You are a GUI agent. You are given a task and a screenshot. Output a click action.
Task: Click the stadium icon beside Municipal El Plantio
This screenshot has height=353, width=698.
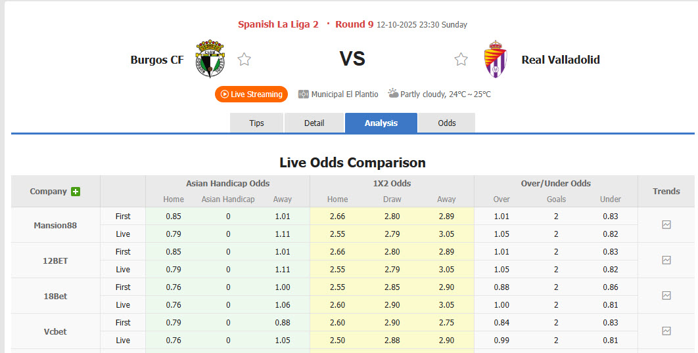pyautogui.click(x=304, y=94)
